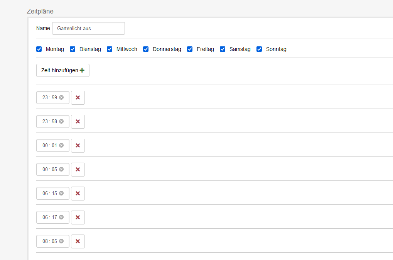Disable the Mittwoch checkbox
This screenshot has width=393, height=260.
point(110,49)
